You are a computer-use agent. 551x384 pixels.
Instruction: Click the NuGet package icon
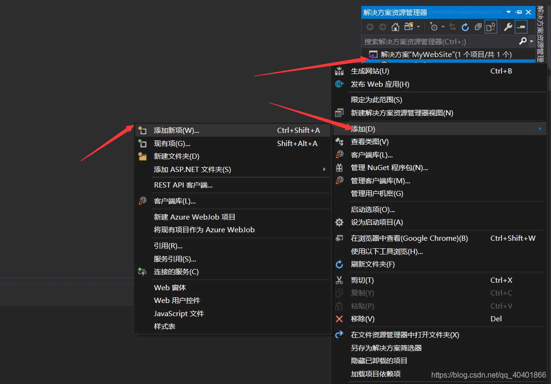coord(339,168)
